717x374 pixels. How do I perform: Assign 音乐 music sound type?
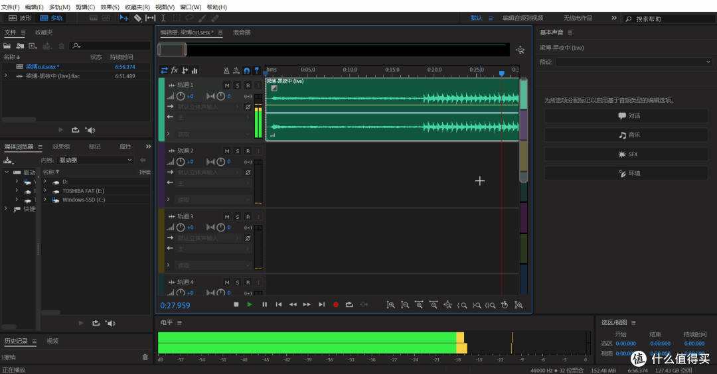tap(626, 135)
